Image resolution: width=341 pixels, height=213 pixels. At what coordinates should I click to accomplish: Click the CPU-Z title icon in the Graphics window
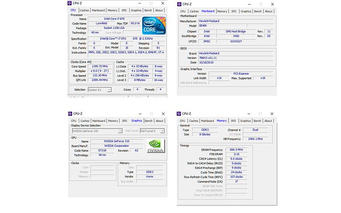pos(70,114)
